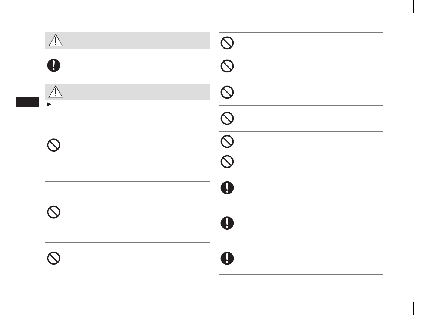Screen dimensions: 429x315
Task: Click the middle prohibition icon in the left column
Action: click(x=54, y=212)
